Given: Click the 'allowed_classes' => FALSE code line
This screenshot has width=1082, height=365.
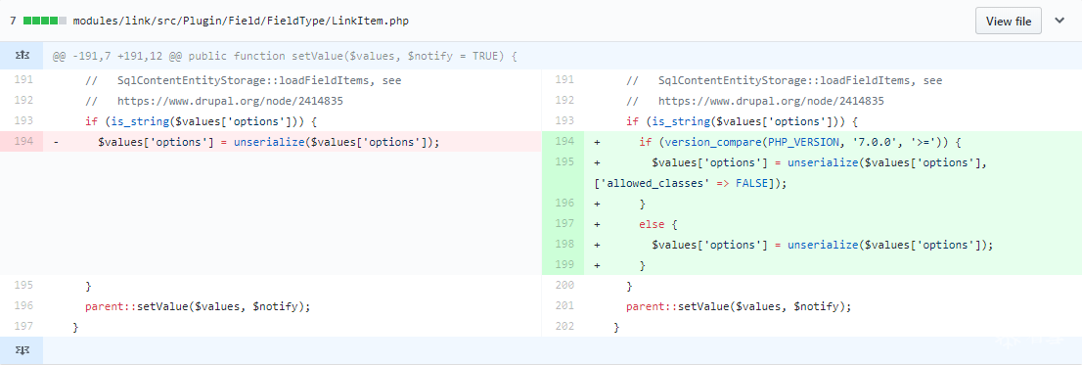Looking at the screenshot, I should pos(691,184).
